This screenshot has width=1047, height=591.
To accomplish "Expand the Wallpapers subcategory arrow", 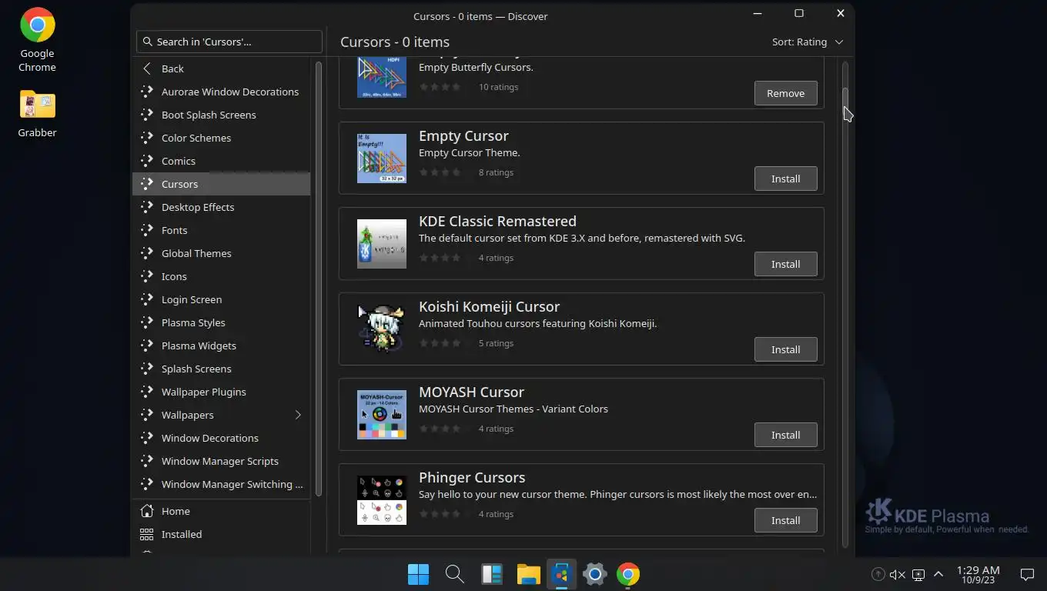I will pyautogui.click(x=298, y=415).
